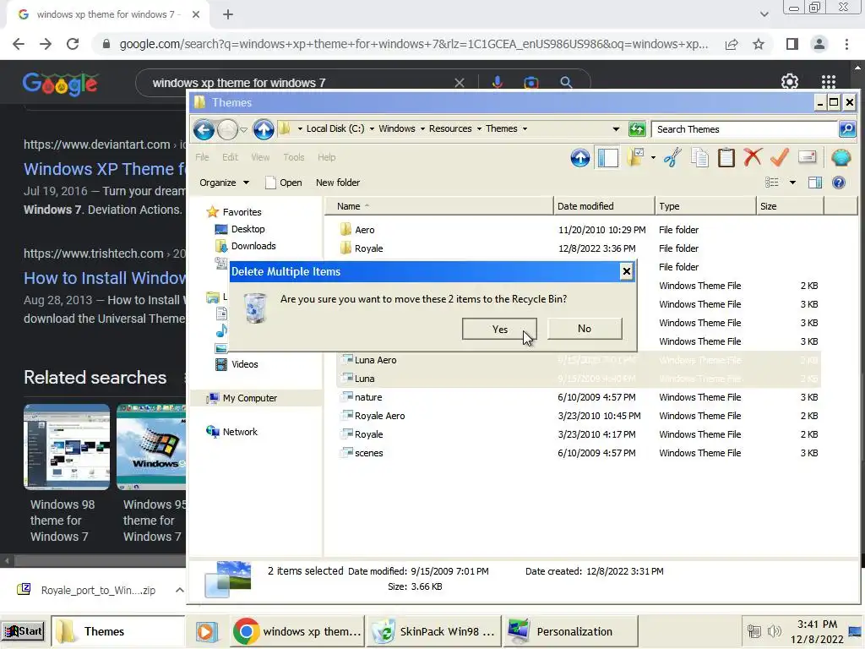Click the folder options toolbar icon
Screen dimensions: 865x649
click(x=635, y=158)
